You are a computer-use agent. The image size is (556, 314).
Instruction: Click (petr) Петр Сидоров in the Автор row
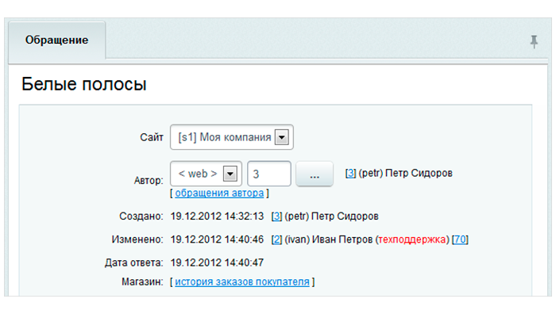tap(406, 173)
